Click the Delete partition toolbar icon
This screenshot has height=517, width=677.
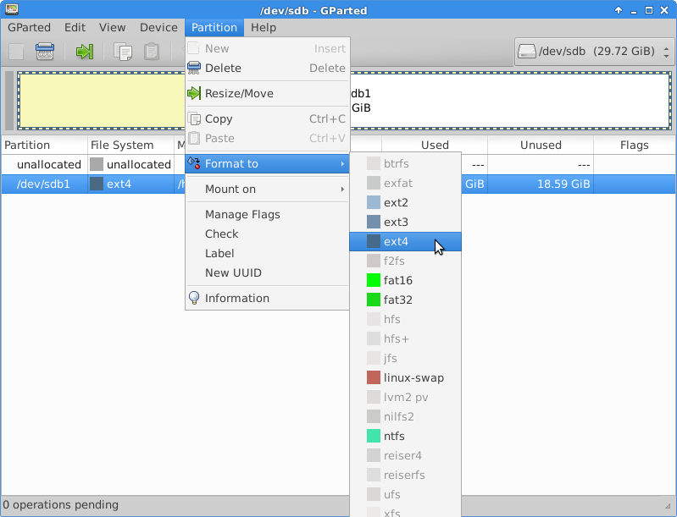pos(44,52)
